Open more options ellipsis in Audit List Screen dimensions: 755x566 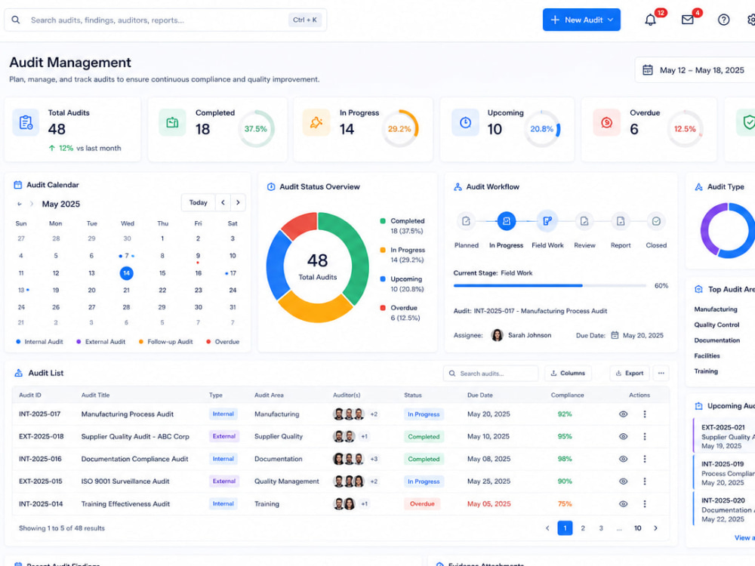click(x=661, y=373)
